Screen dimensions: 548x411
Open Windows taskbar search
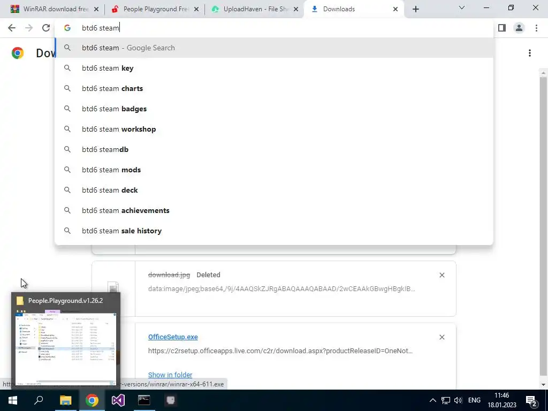39,400
